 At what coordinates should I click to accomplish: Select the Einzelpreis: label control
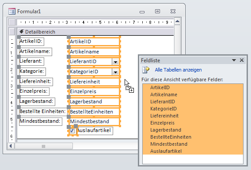click(x=34, y=91)
